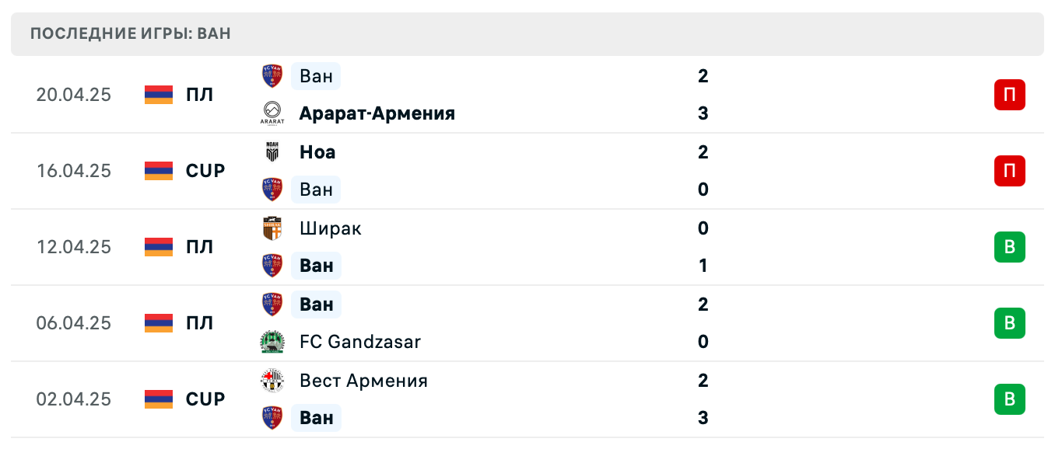Click the score 2-3 of the West Armenia match
This screenshot has height=449, width=1055.
pyautogui.click(x=703, y=399)
